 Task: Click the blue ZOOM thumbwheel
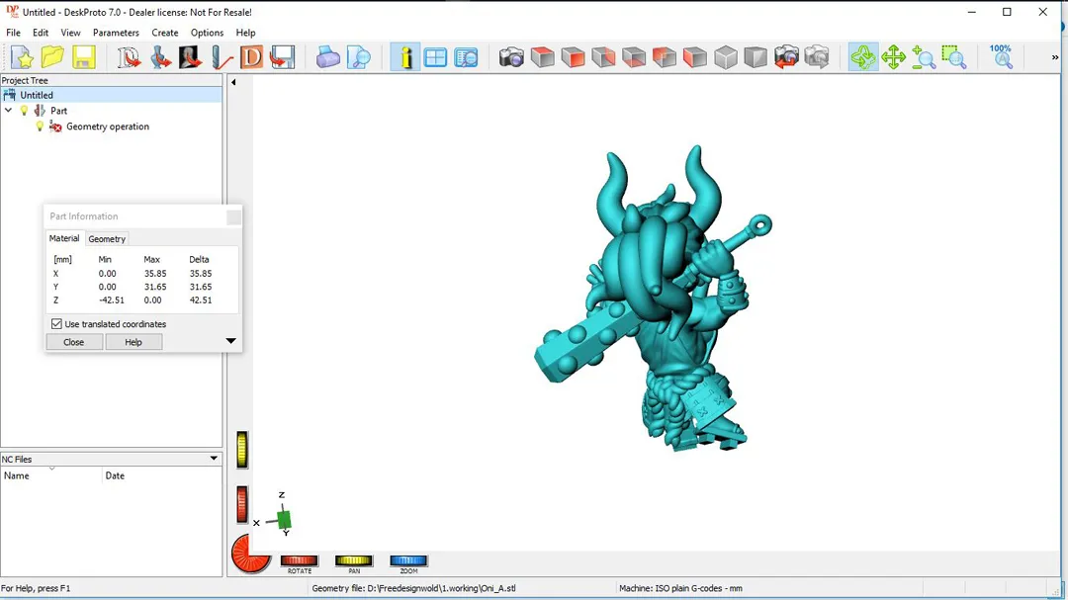click(408, 560)
